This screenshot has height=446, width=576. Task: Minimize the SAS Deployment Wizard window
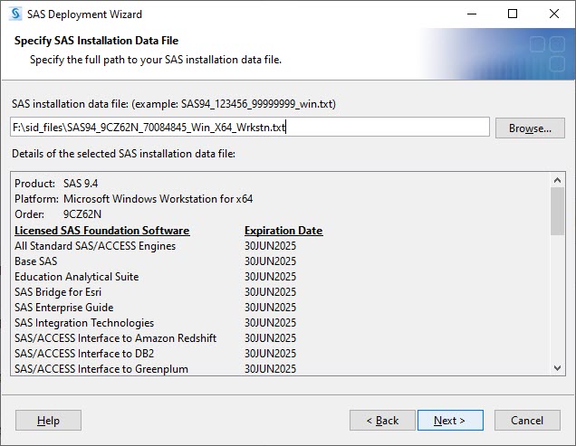coord(472,14)
